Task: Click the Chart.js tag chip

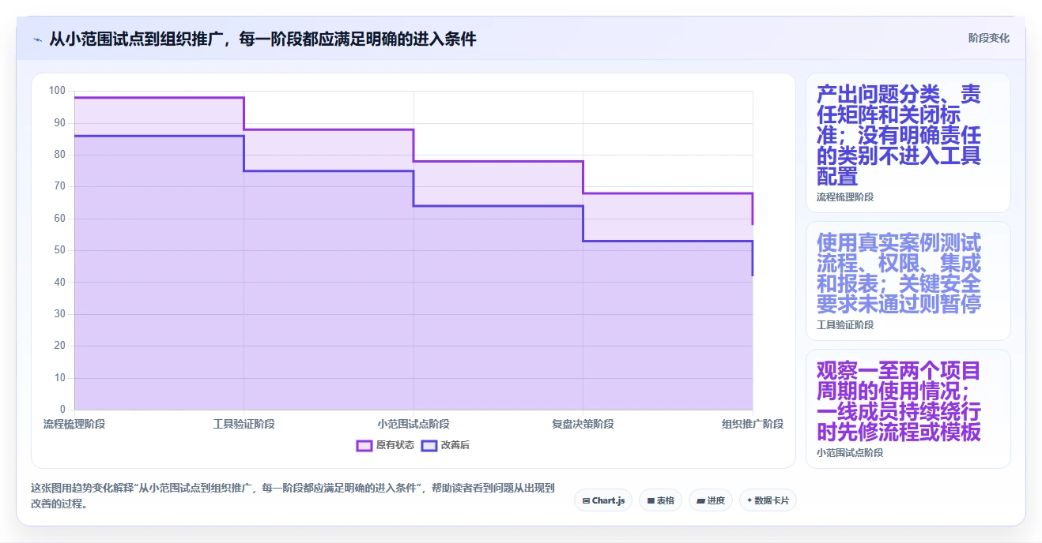Action: (603, 500)
